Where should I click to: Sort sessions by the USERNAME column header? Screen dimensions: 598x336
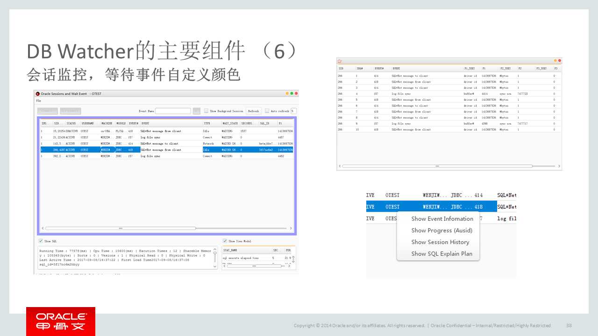90,123
